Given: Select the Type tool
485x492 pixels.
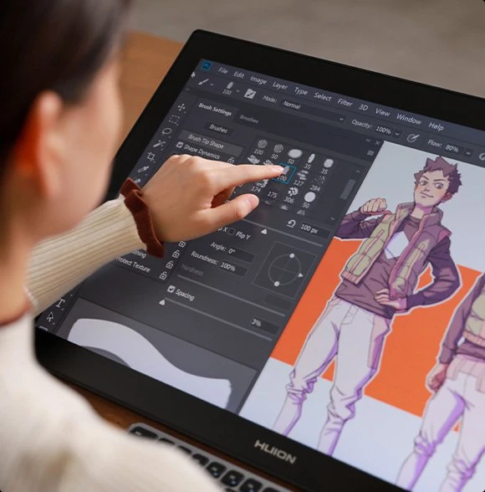Looking at the screenshot, I should tap(60, 303).
